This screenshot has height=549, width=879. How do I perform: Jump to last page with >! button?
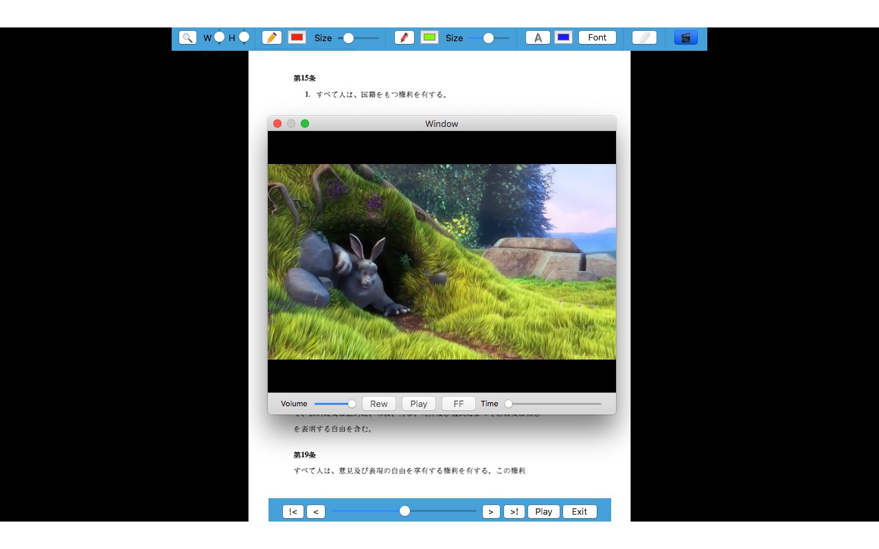coord(514,511)
